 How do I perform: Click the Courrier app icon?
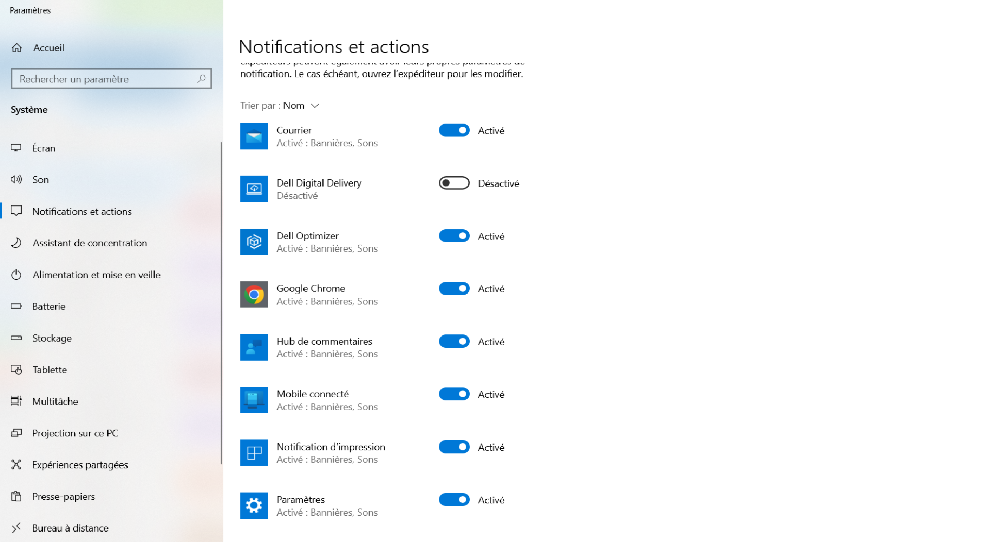pyautogui.click(x=254, y=136)
